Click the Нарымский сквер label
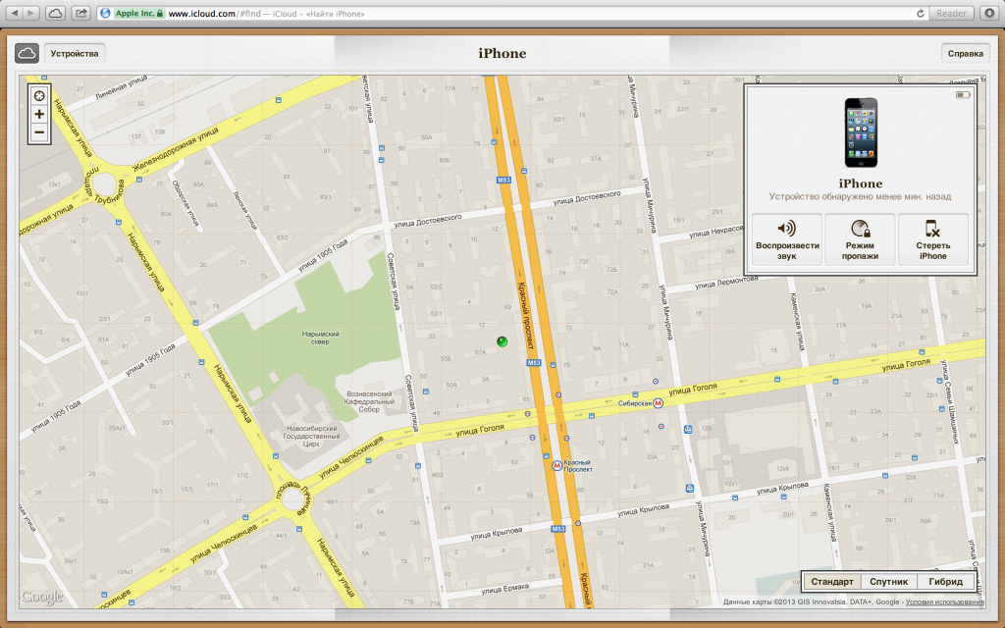The width and height of the screenshot is (1005, 628). click(x=321, y=338)
